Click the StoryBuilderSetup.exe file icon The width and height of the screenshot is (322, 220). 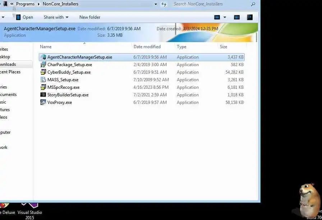pos(43,95)
